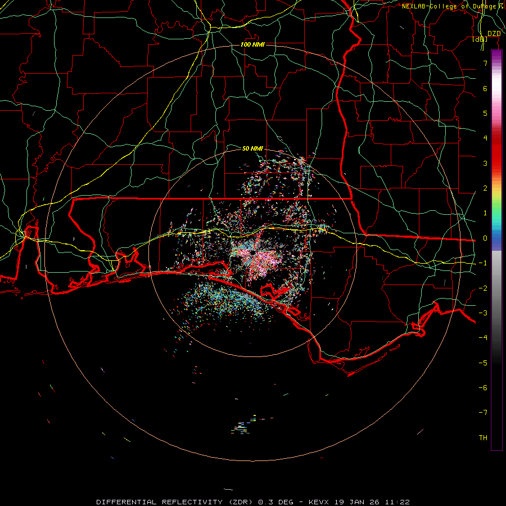Click the radar site center dot
Viewport: 506px width, 506px height.
252,252
